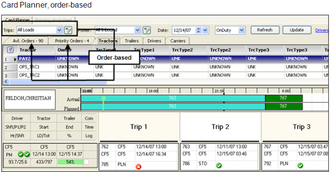Click the 54% green progress bar
The height and width of the screenshot is (172, 330).
[x=70, y=162]
